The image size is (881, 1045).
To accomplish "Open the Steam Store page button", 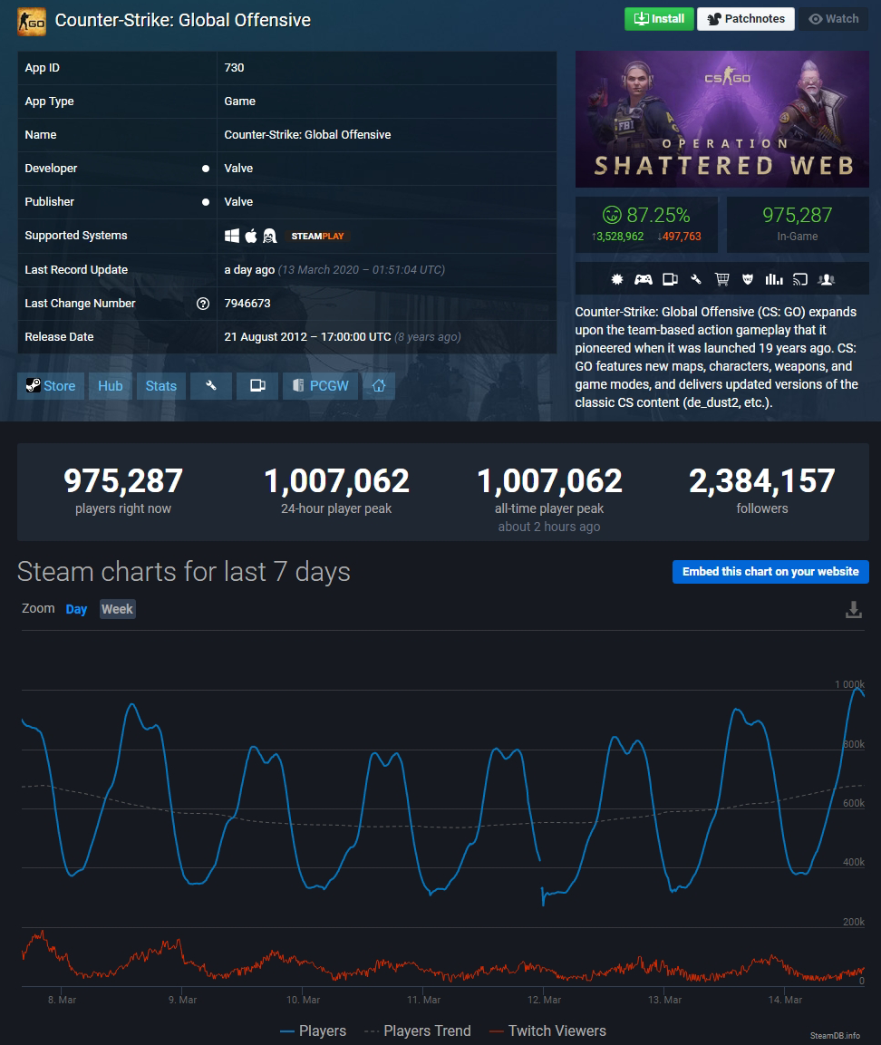I will pos(51,386).
